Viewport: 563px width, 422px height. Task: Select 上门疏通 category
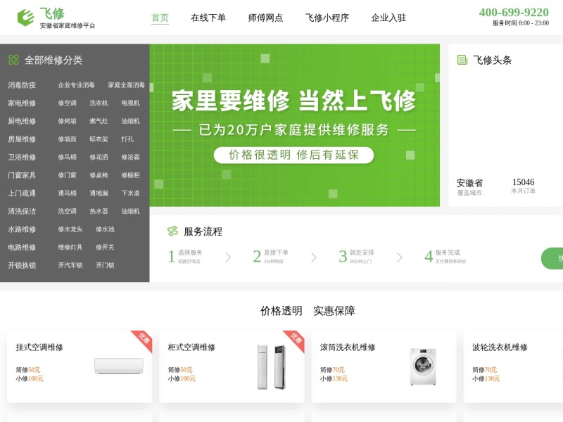tap(22, 193)
